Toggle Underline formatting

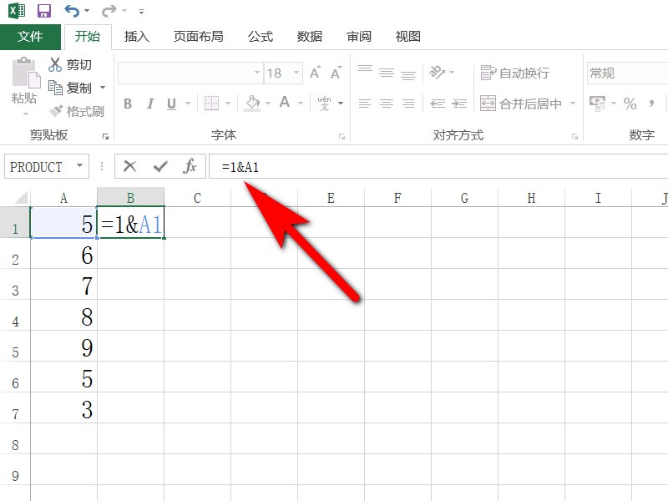click(170, 104)
